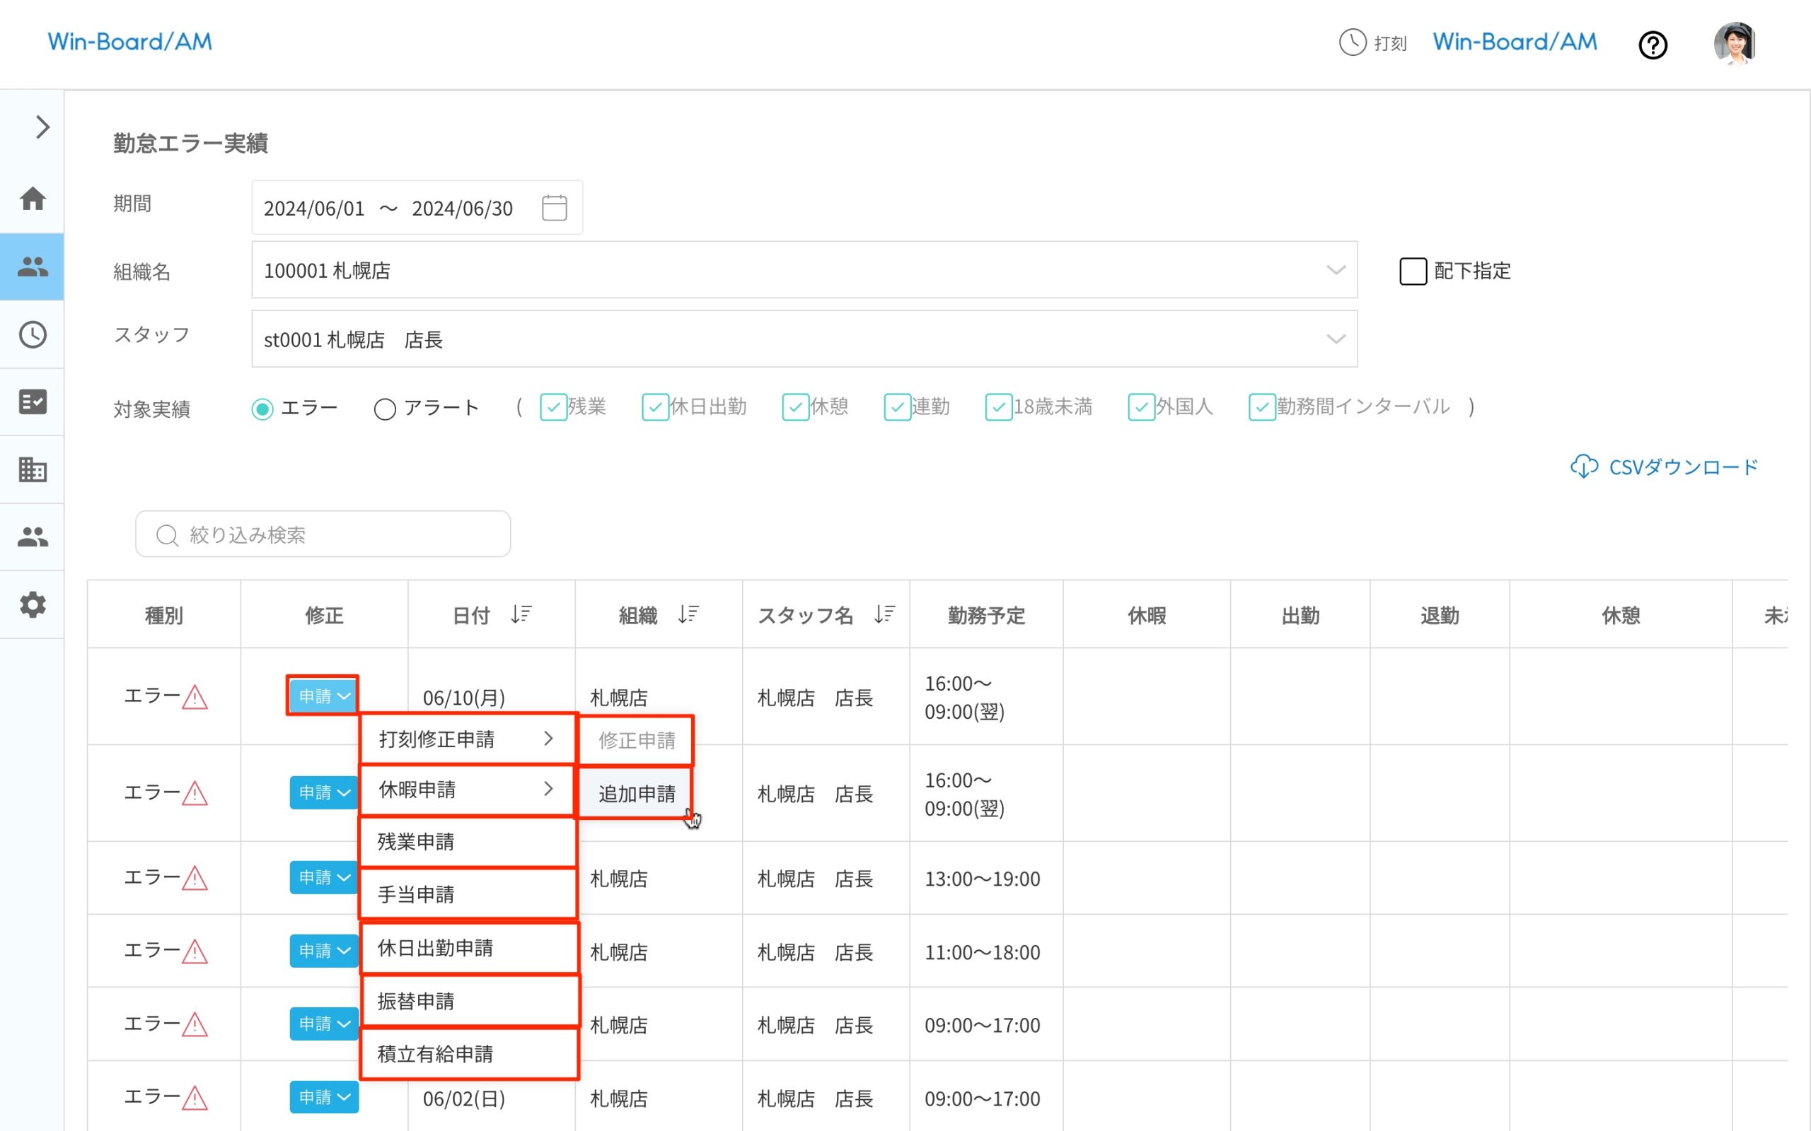Open the settings gear in sidebar
The image size is (1811, 1131).
pos(32,604)
